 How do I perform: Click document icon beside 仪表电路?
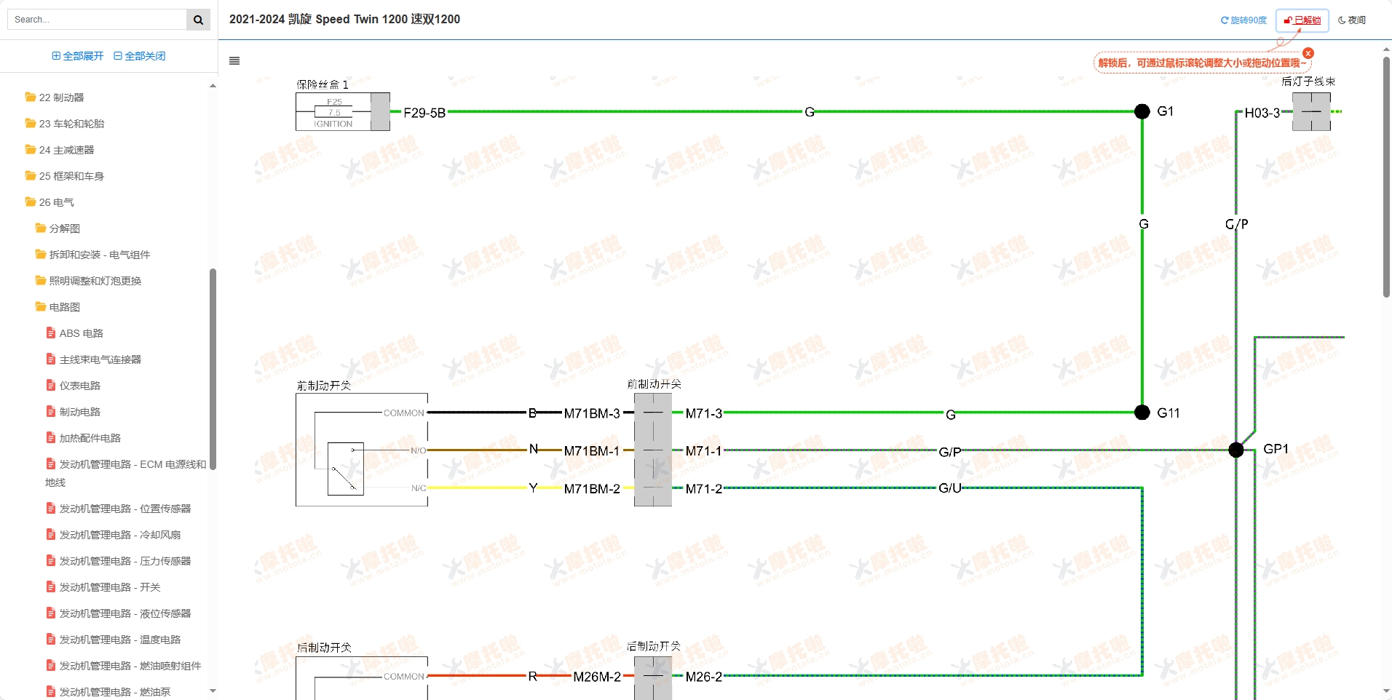tap(50, 386)
